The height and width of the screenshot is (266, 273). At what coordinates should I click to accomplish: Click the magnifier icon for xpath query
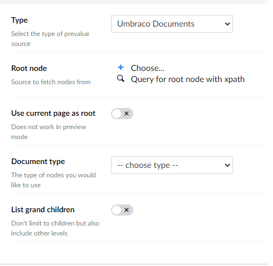(120, 79)
